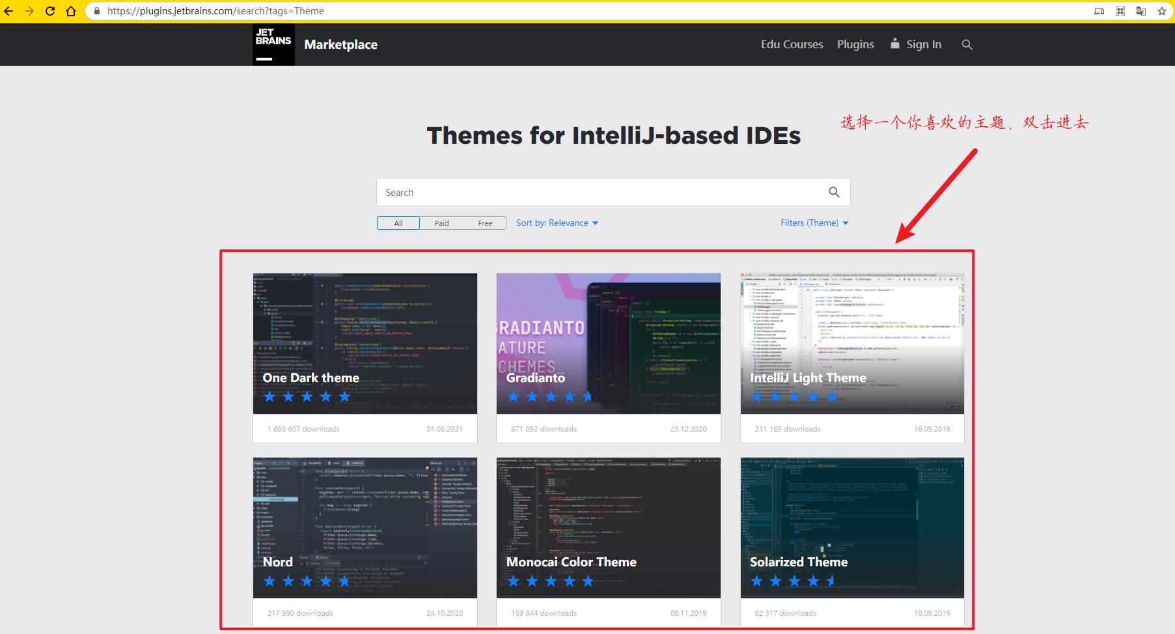Screen dimensions: 1175x634
Task: Click the date 23.12.2020
Action: click(689, 429)
